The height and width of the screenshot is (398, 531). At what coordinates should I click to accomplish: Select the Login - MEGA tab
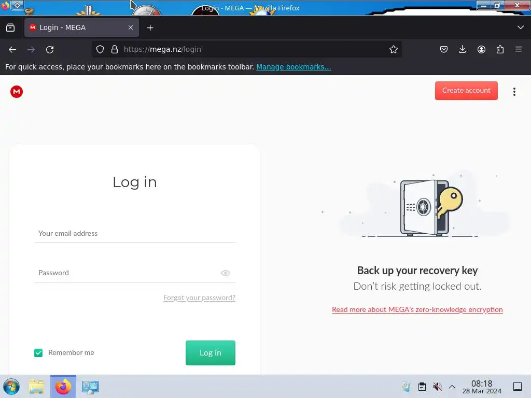coord(81,28)
